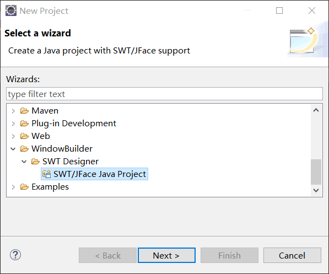The height and width of the screenshot is (274, 329).
Task: Click the Examples folder icon
Action: [x=24, y=187]
